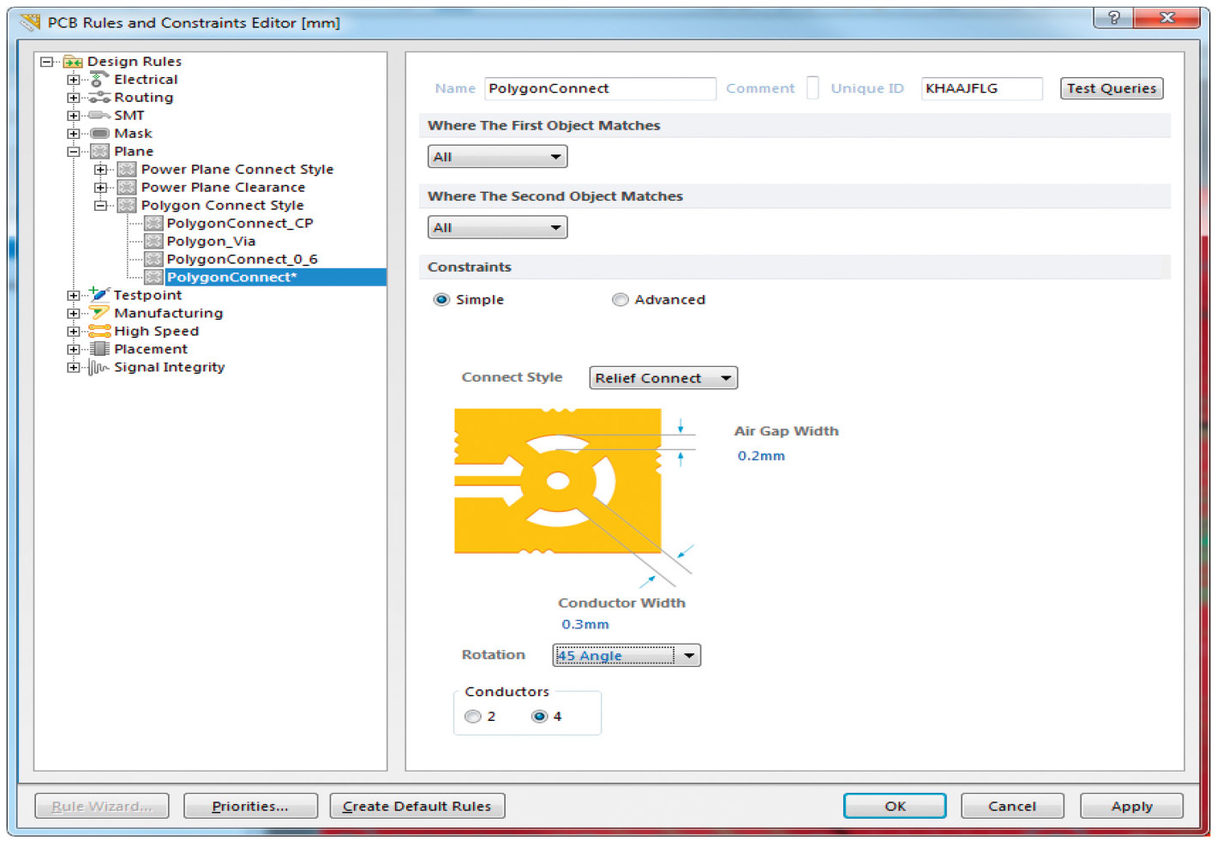Click the rule Name input field
The image size is (1217, 841).
[599, 88]
